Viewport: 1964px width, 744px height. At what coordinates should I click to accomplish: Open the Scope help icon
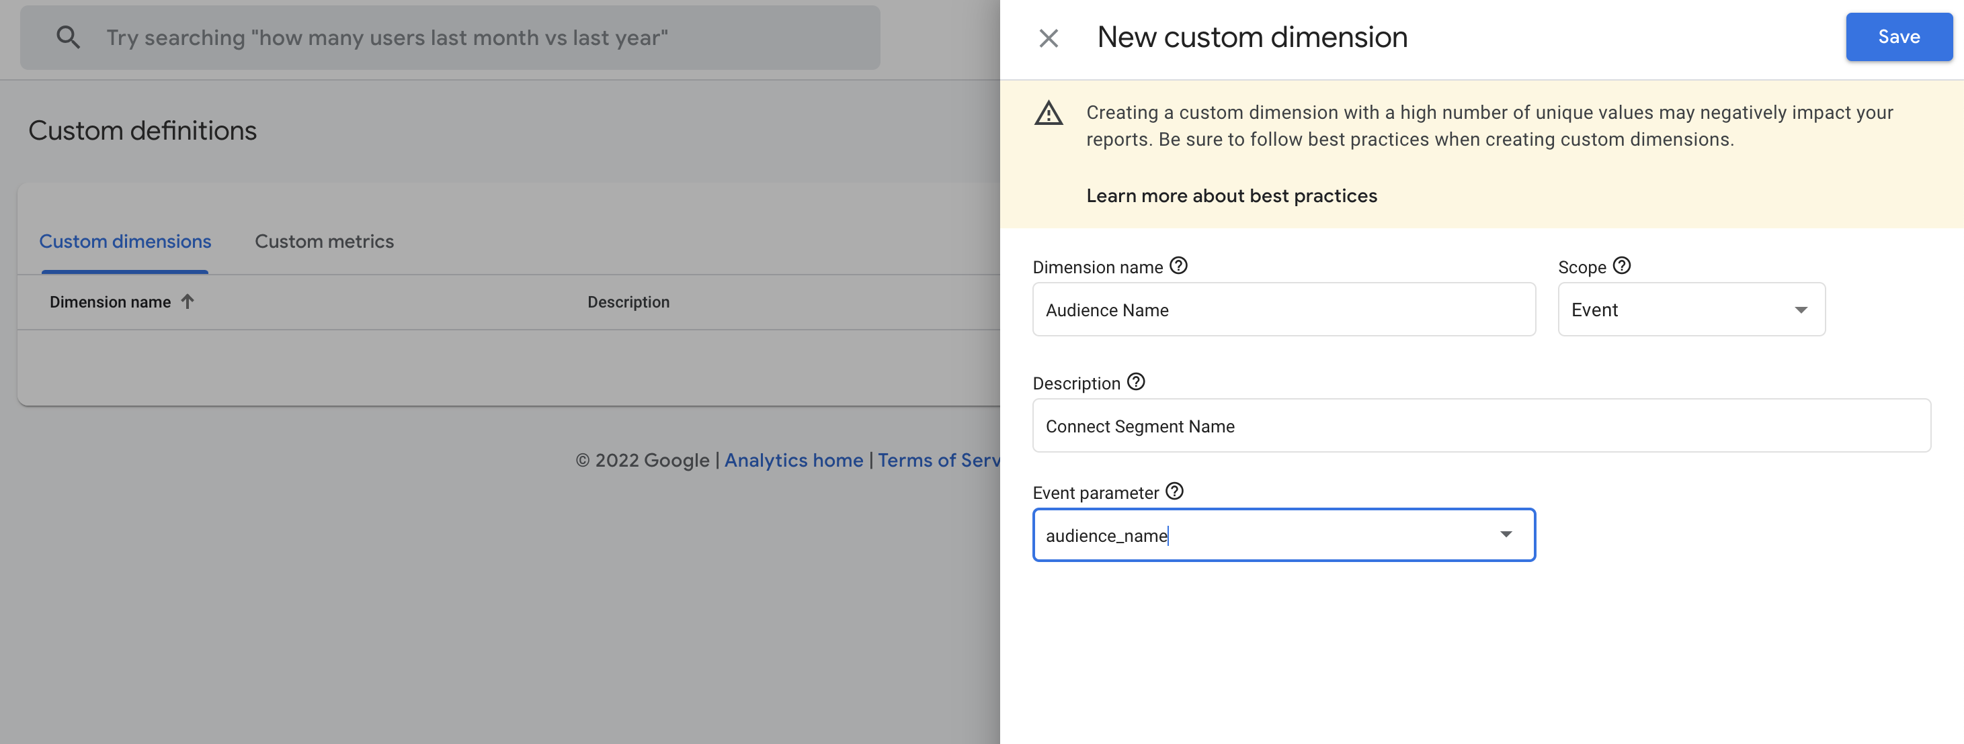pyautogui.click(x=1622, y=266)
